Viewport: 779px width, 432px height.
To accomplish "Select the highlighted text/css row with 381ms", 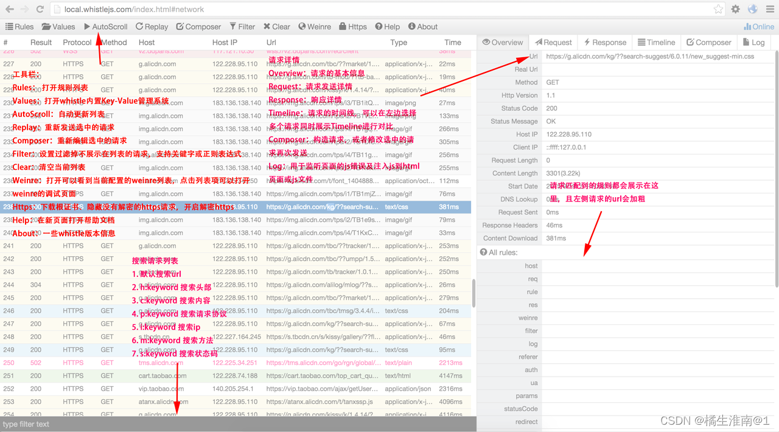I will point(236,207).
